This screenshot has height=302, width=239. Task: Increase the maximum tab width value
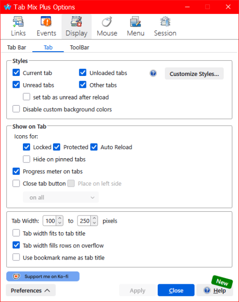[x=94, y=218]
